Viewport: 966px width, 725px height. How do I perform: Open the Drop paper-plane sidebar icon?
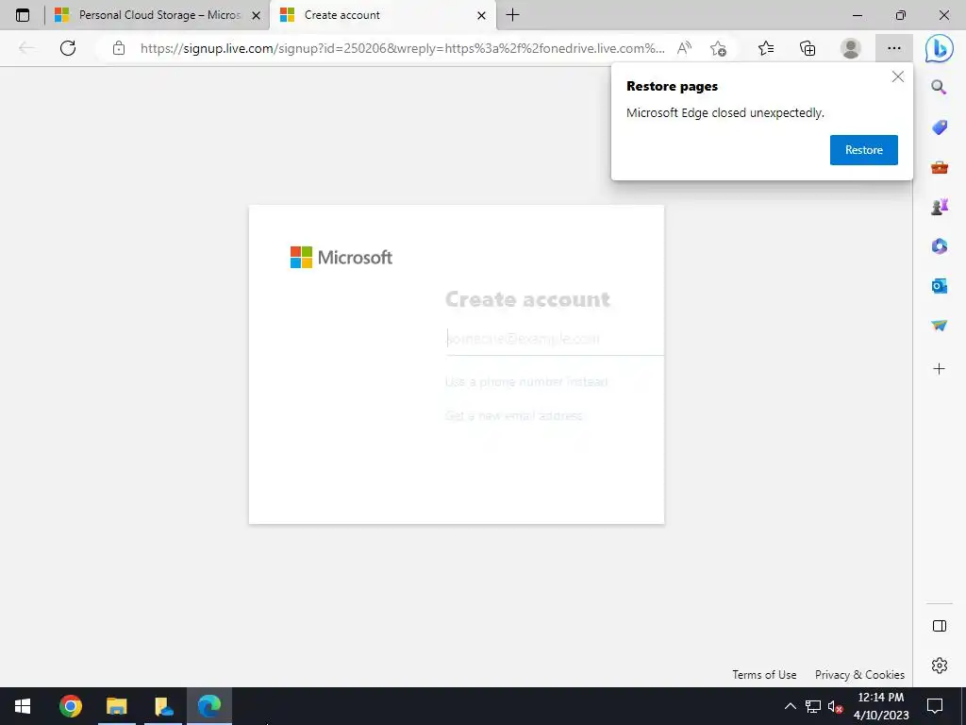click(939, 325)
